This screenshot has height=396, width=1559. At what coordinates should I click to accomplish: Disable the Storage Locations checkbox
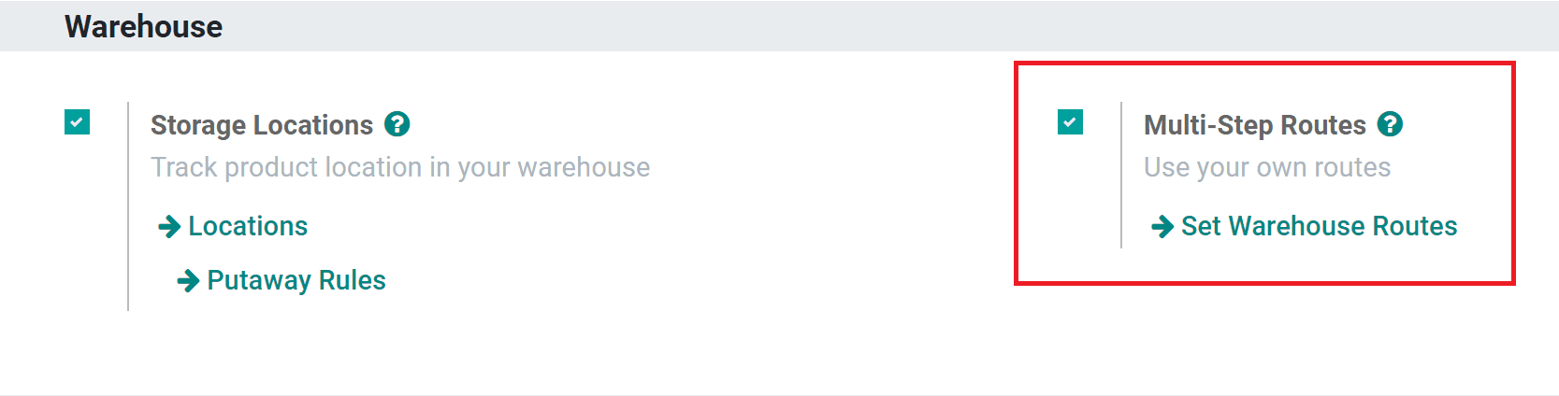point(78,122)
